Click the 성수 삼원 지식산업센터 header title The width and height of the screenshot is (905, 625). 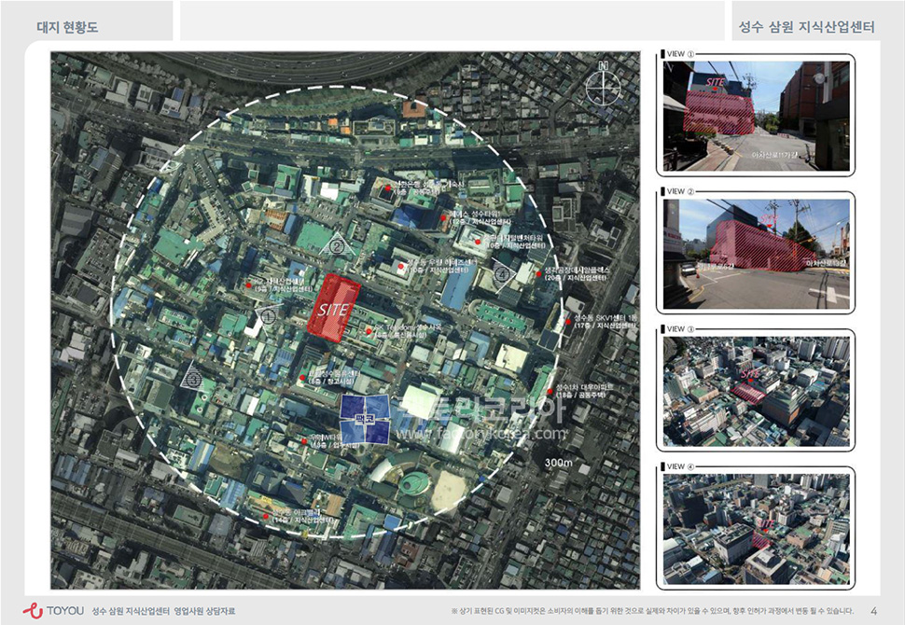[807, 27]
